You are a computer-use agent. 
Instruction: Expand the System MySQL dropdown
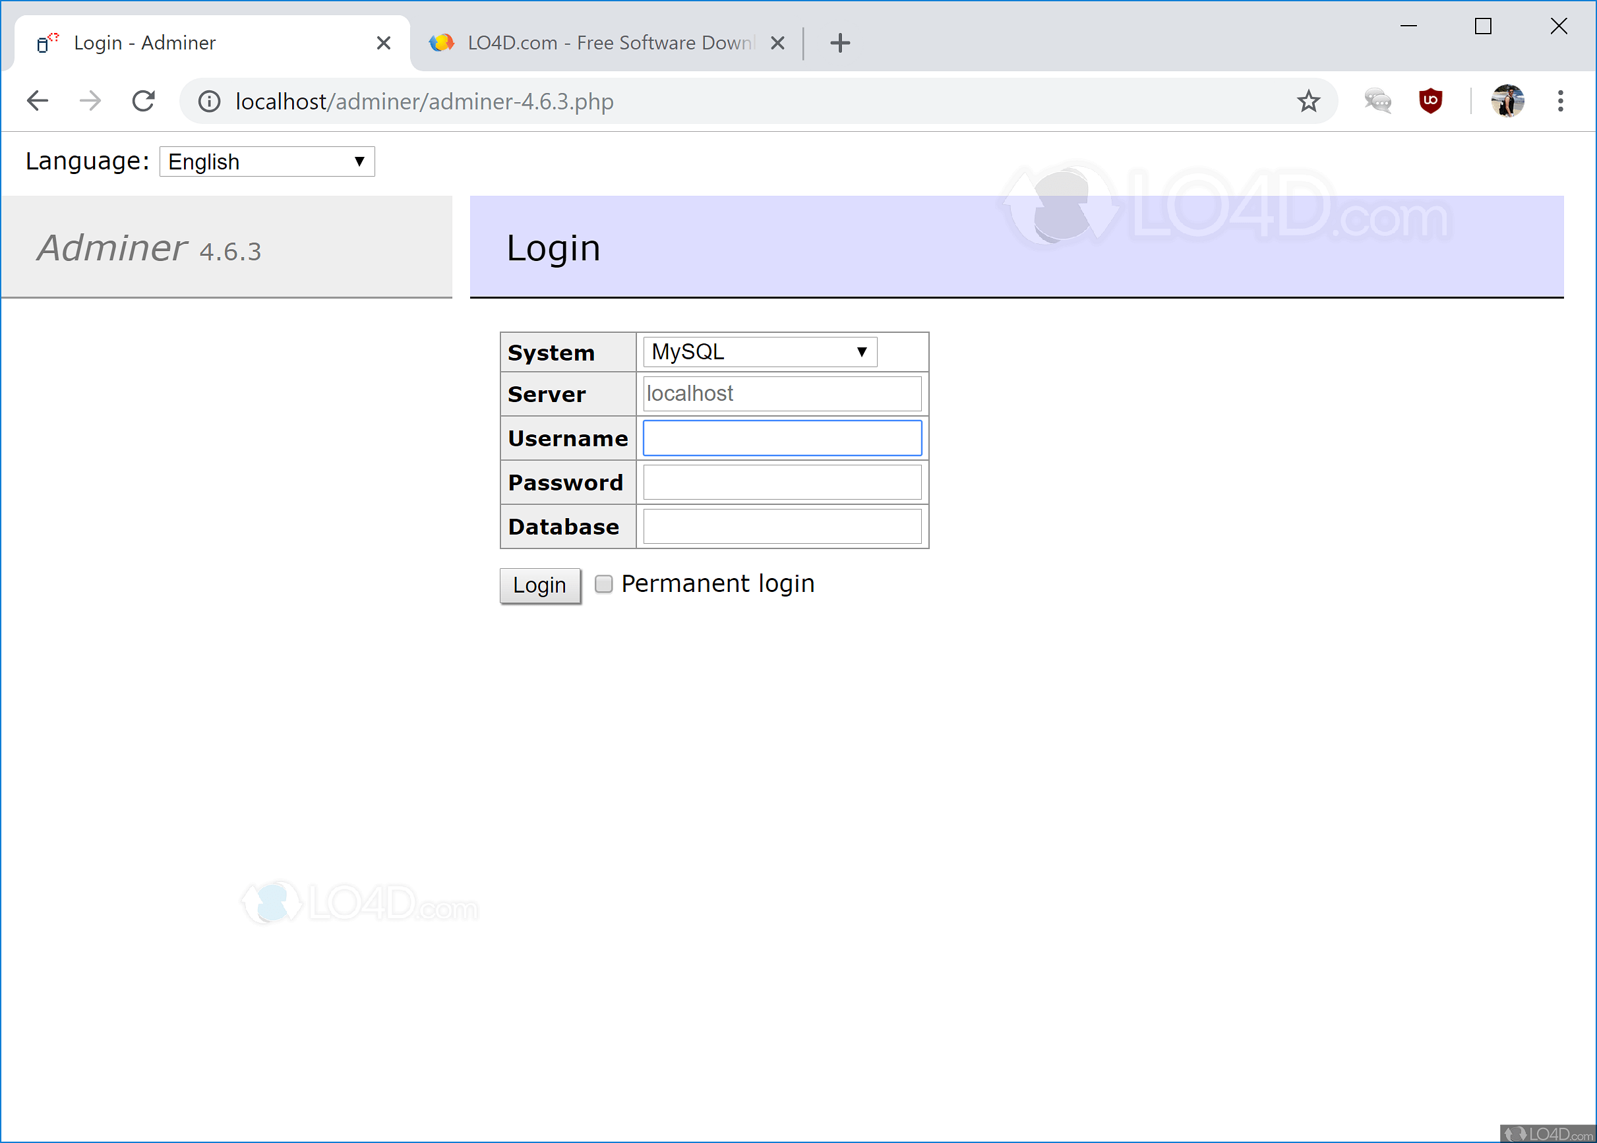[759, 352]
